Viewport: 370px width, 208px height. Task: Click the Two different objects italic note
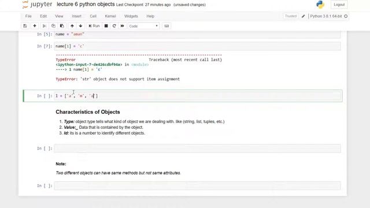(x=118, y=173)
